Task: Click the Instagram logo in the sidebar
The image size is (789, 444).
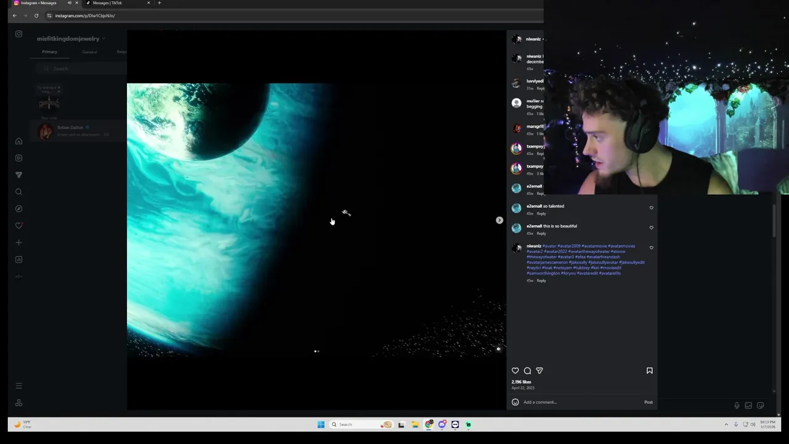Action: click(18, 34)
